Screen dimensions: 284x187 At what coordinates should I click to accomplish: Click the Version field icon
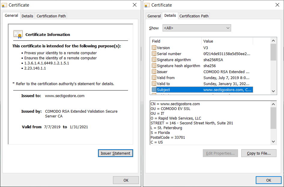(154, 48)
